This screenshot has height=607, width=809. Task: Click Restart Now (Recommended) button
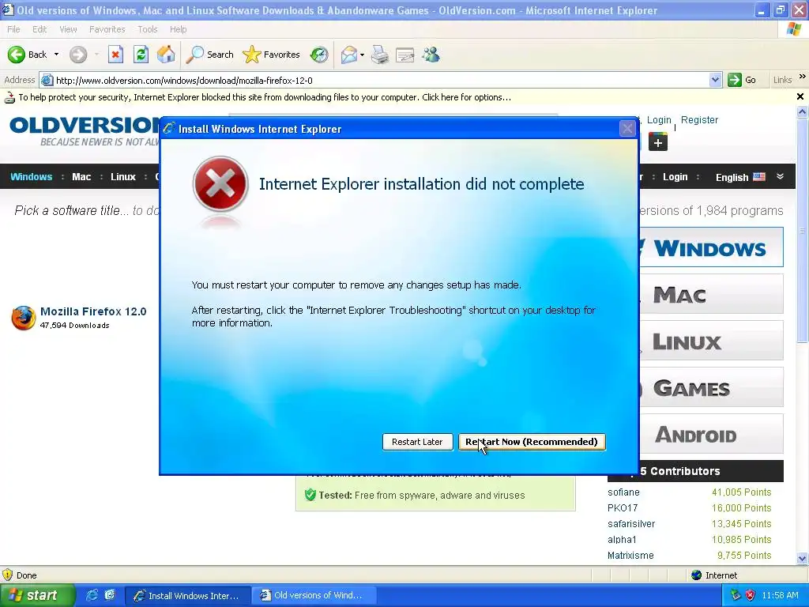click(532, 442)
